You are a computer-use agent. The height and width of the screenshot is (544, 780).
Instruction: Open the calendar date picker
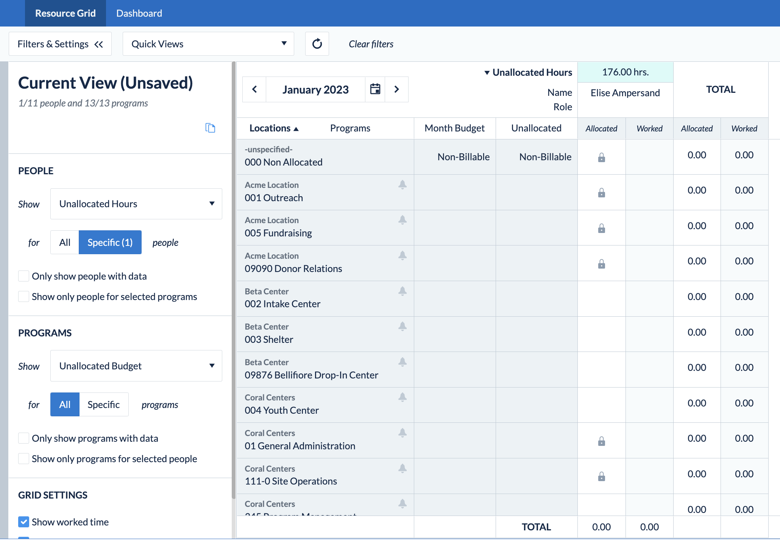click(x=375, y=89)
